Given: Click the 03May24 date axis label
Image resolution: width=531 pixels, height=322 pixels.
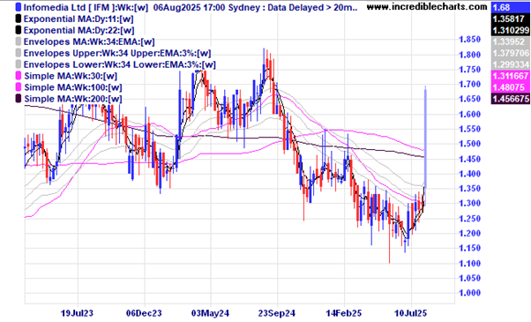Looking at the screenshot, I should (210, 313).
